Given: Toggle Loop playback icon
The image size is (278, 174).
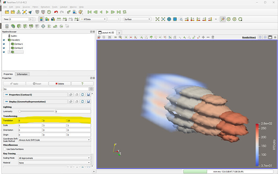Looking at the screenshot, I should 124,12.
